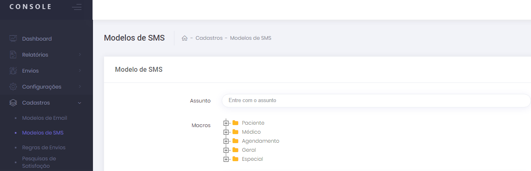Open Regras de Envios menu item
The height and width of the screenshot is (171, 531).
[x=44, y=147]
